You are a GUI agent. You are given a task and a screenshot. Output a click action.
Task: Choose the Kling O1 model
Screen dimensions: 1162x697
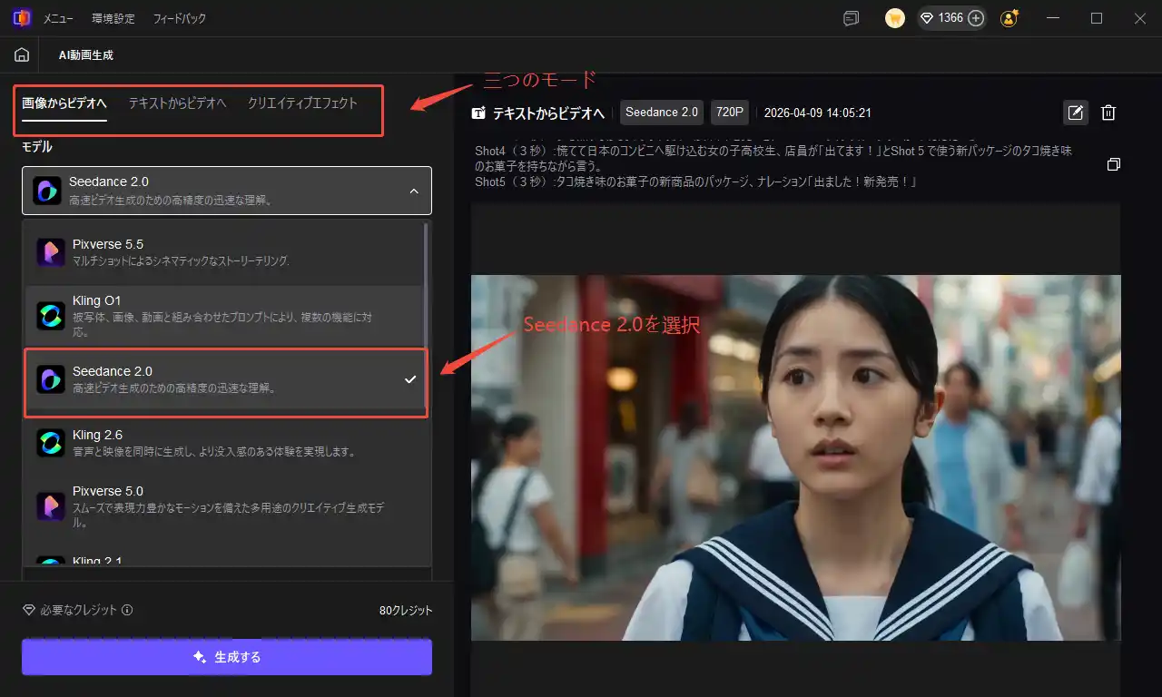pos(224,314)
